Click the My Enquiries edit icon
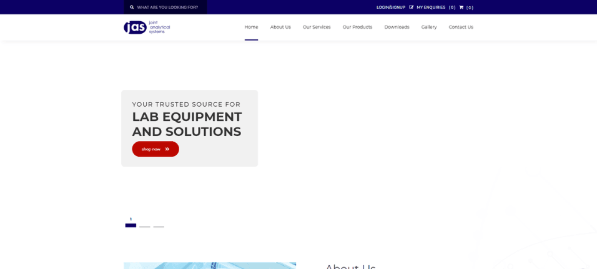Viewport: 597px width, 269px height. 411,7
